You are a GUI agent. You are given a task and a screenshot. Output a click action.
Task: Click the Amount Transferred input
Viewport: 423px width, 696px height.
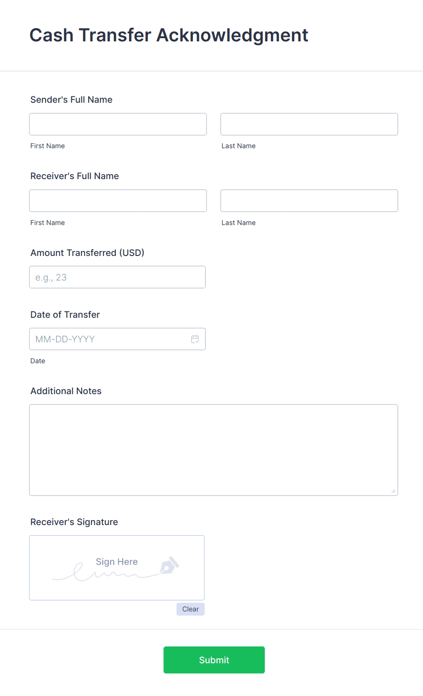[x=117, y=277]
